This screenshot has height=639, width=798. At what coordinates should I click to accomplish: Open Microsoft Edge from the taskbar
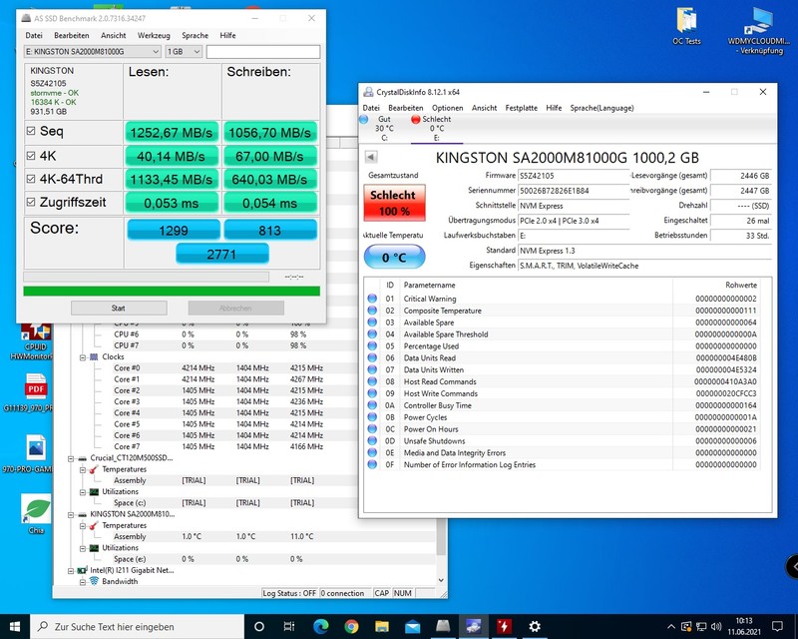coord(320,626)
